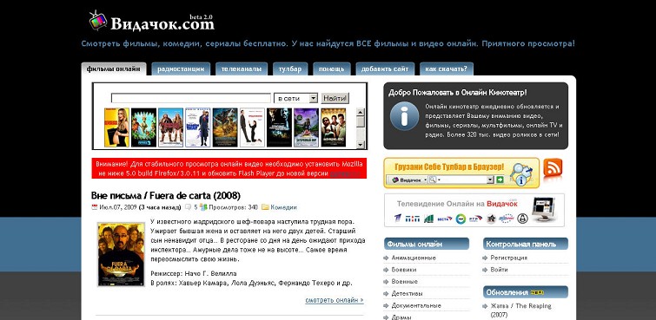The image size is (656, 320).
Task: Click the blue info circle icon
Action: 404,116
